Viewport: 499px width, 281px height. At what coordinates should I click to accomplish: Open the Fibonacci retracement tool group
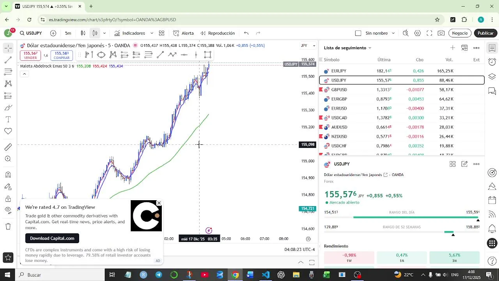8,72
